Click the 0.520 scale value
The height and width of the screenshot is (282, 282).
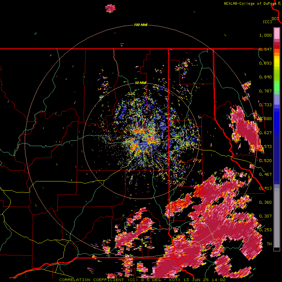(x=265, y=161)
